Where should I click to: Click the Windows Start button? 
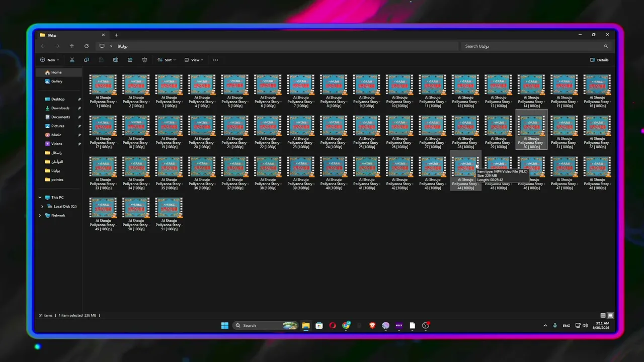[224, 325]
